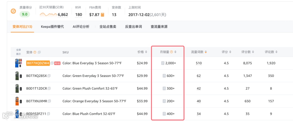This screenshot has width=293, height=121.
Task: Click the orange S logo icon
Action: pos(13,11)
